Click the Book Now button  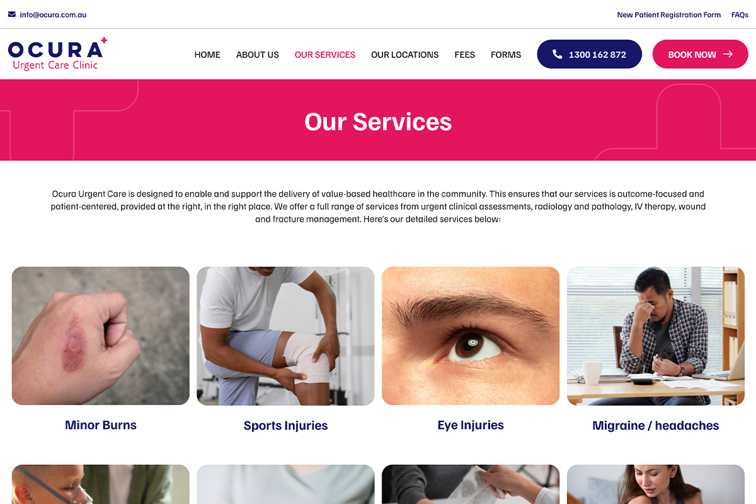pos(700,54)
